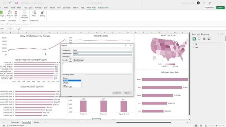Screen dimensions: 226x127
Task: Open the Home ribbon tab
Action: pyautogui.click(x=6, y=8)
